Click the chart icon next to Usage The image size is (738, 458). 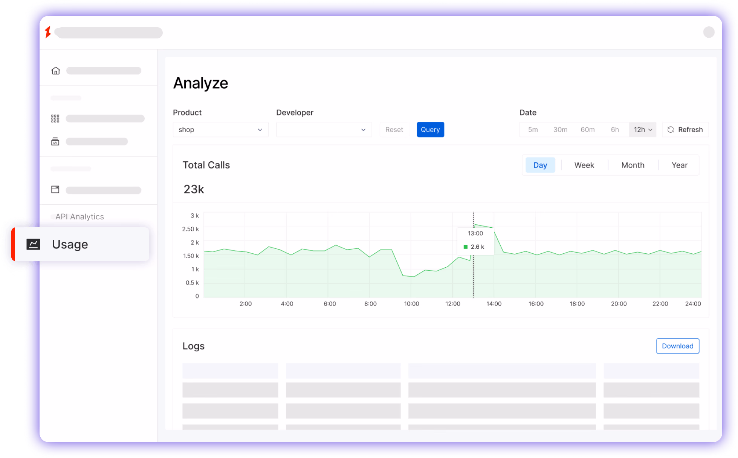34,244
